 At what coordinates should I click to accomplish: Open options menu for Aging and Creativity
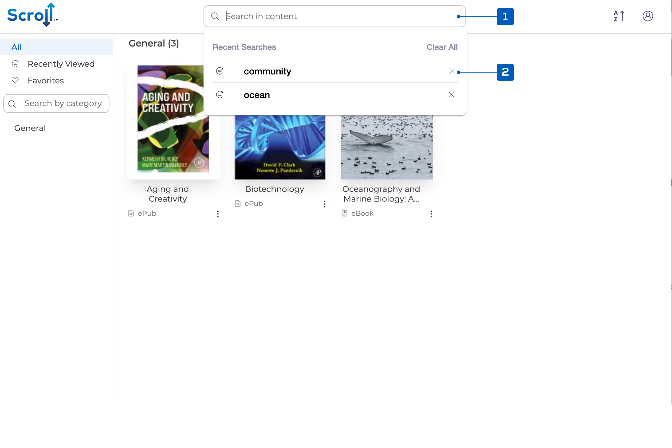tap(218, 214)
